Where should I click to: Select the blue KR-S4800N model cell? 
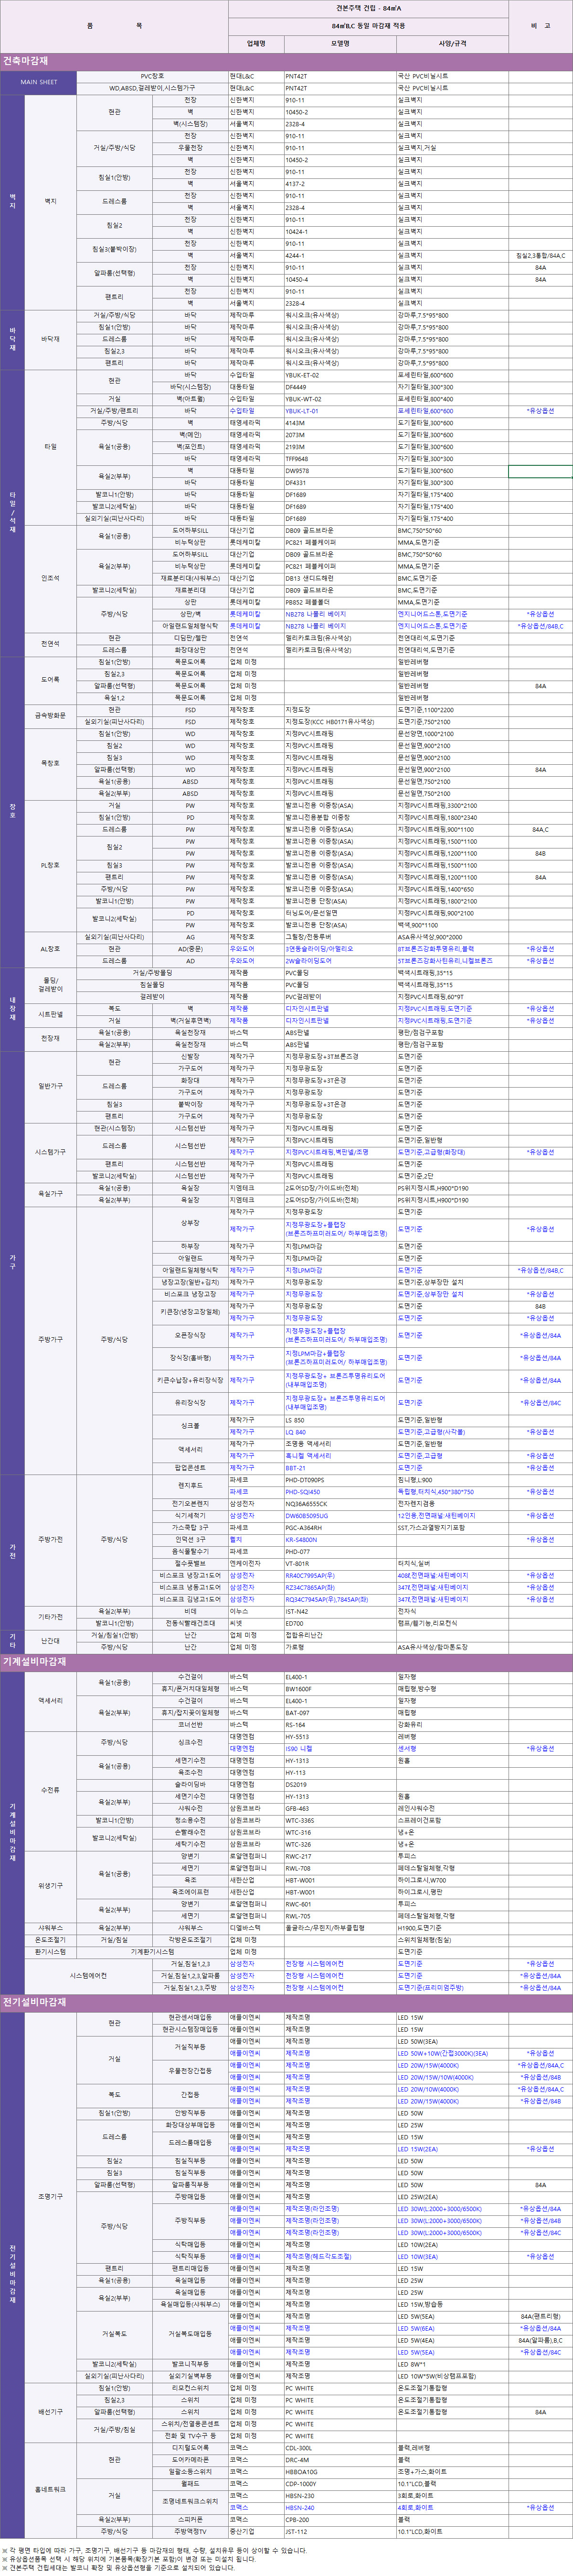coord(340,1540)
